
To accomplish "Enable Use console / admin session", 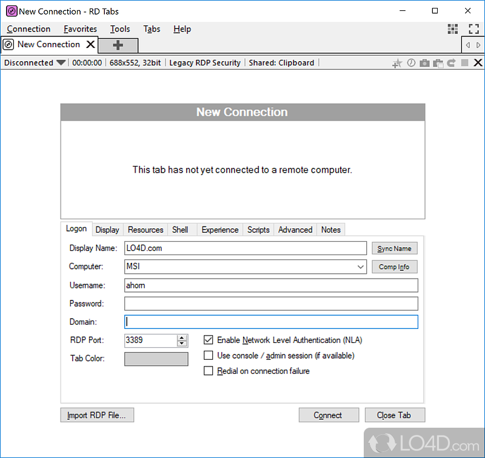I will [x=209, y=356].
